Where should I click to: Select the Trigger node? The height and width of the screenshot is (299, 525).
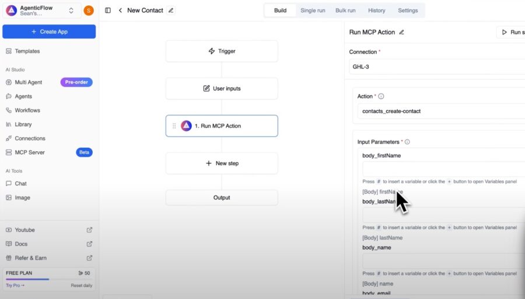(x=222, y=51)
